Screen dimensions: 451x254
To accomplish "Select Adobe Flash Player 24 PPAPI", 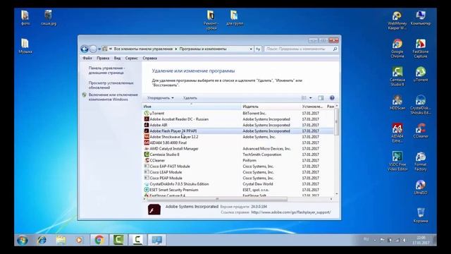I will coord(238,131).
